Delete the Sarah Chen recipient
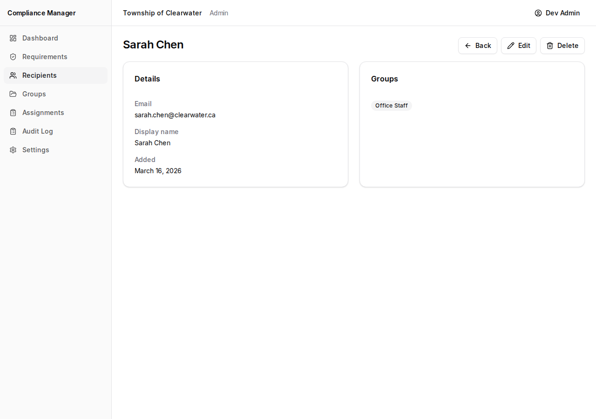The height and width of the screenshot is (419, 596). (x=562, y=46)
